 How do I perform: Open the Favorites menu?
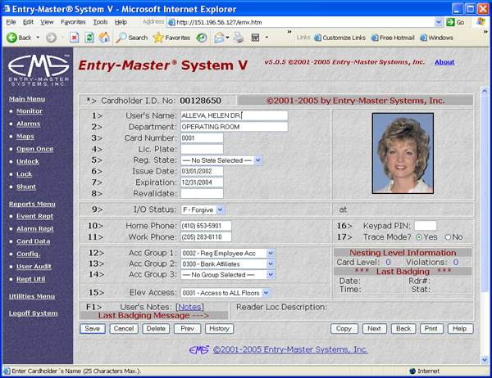tap(73, 22)
